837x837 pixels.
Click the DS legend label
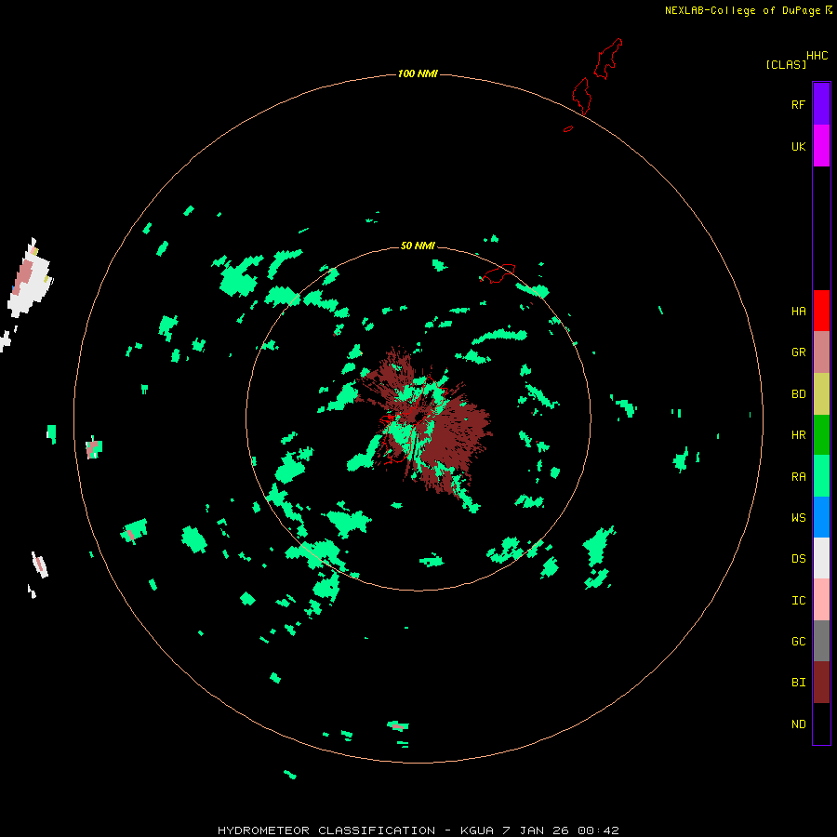point(798,558)
